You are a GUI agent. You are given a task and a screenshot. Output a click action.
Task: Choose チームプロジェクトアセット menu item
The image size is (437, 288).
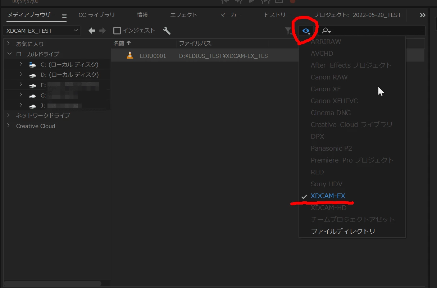coord(352,220)
